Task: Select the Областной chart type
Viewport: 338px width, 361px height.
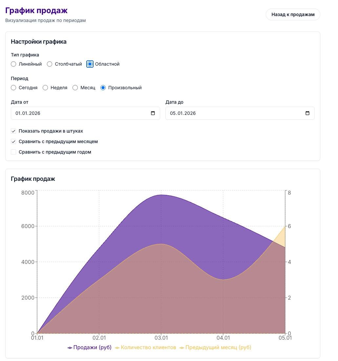Action: (90, 64)
